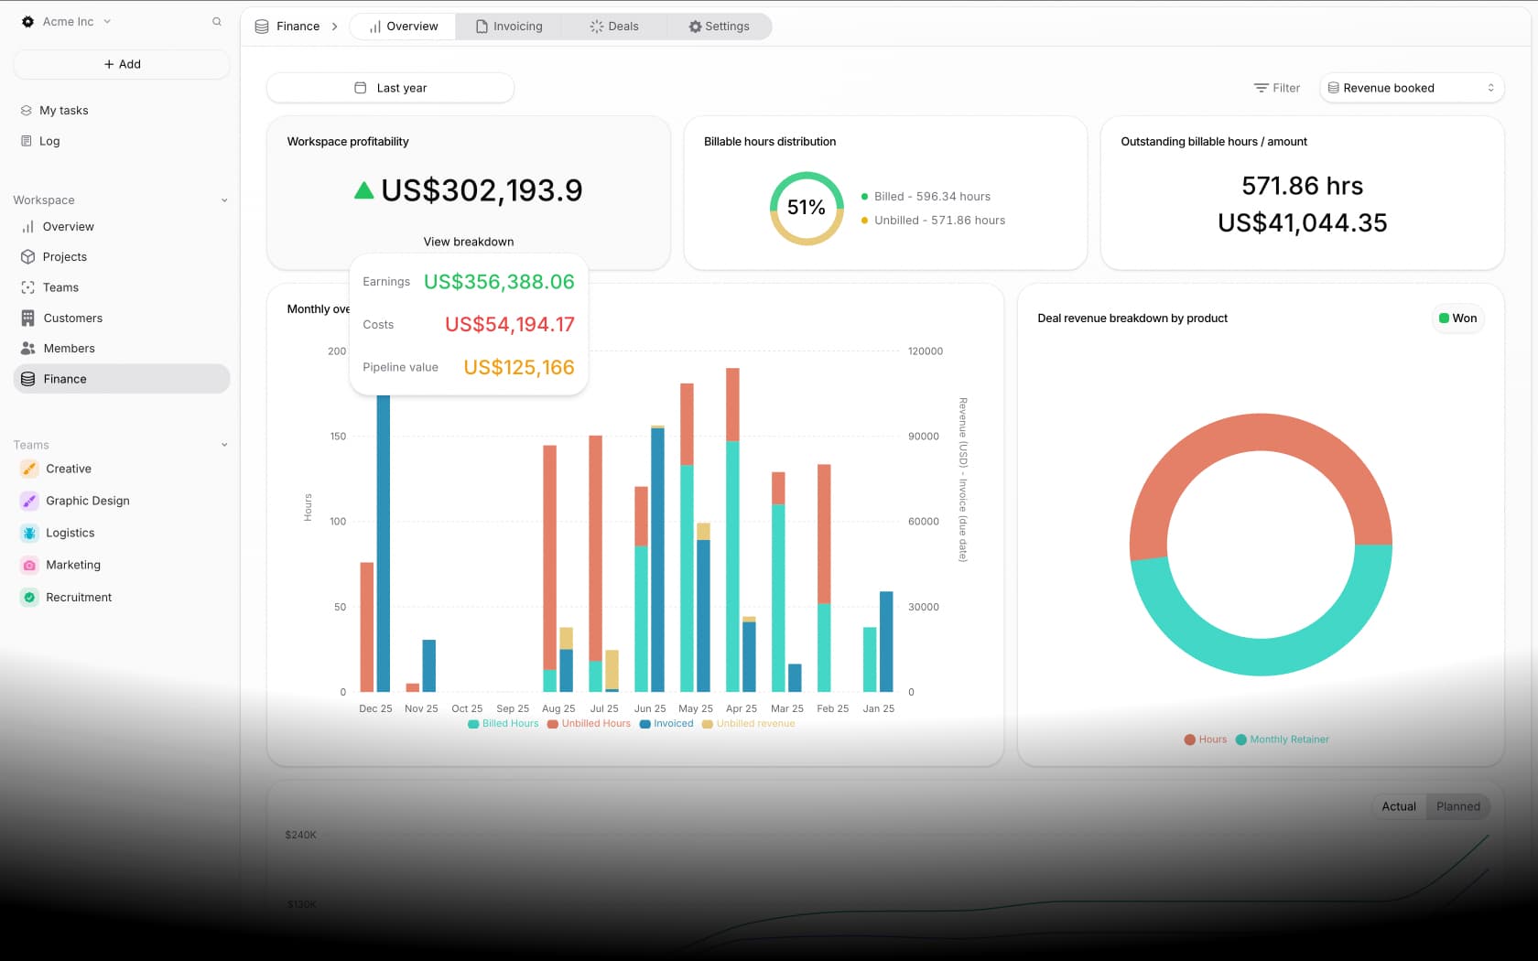Switch to the Invoicing tab
Image resolution: width=1538 pixels, height=961 pixels.
[x=509, y=27]
